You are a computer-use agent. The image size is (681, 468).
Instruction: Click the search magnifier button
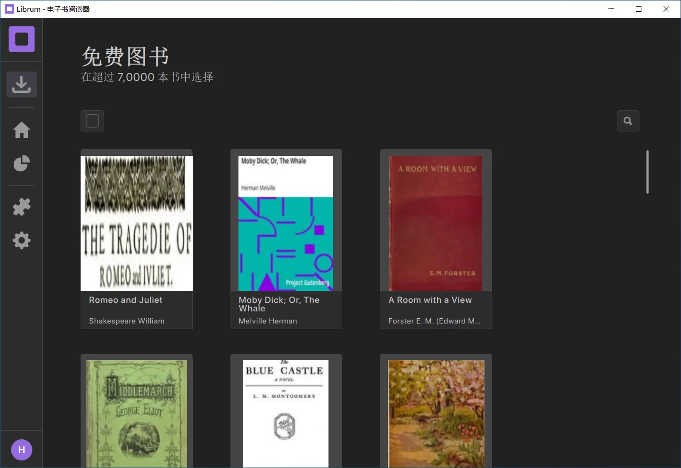[628, 121]
